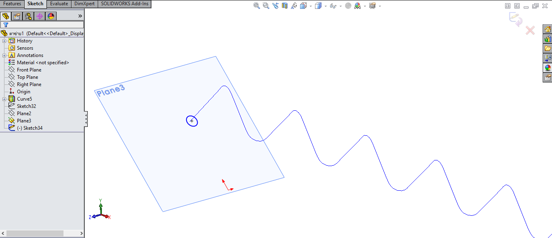Click the feature tree horizontal scrollbar

(35, 234)
